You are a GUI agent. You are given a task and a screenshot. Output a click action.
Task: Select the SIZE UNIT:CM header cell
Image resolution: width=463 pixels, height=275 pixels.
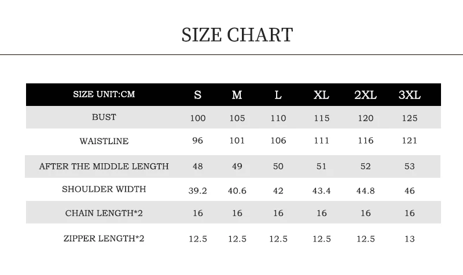click(x=104, y=94)
